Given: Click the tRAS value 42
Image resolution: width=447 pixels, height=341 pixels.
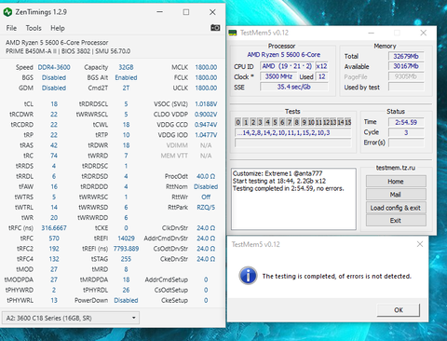Looking at the screenshot, I should tap(54, 145).
